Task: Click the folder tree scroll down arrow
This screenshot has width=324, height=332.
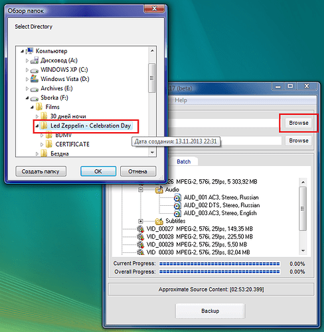Action: [x=152, y=152]
